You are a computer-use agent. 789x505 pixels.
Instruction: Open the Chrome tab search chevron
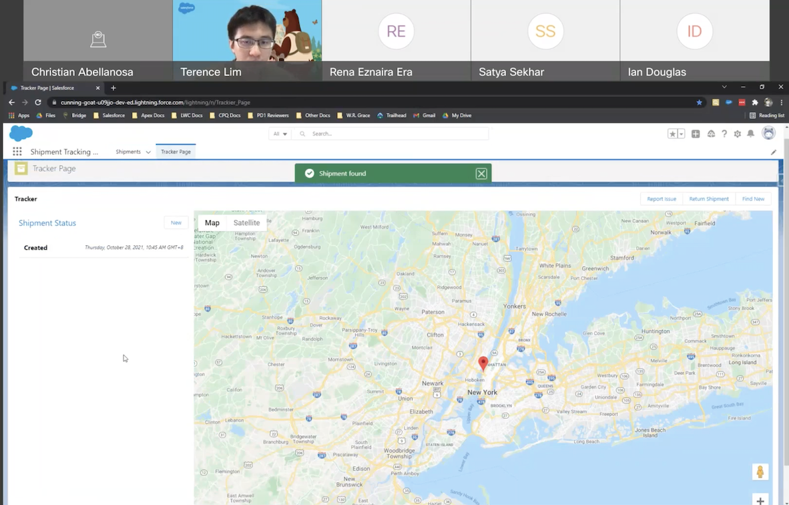pos(724,87)
